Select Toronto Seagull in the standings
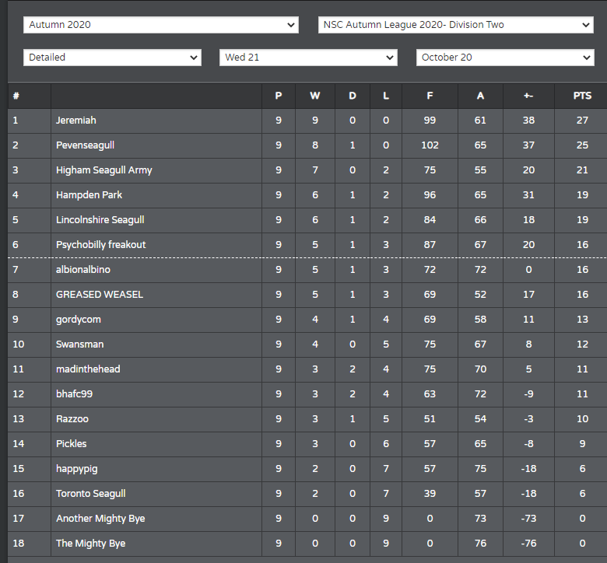The width and height of the screenshot is (607, 563). point(91,494)
